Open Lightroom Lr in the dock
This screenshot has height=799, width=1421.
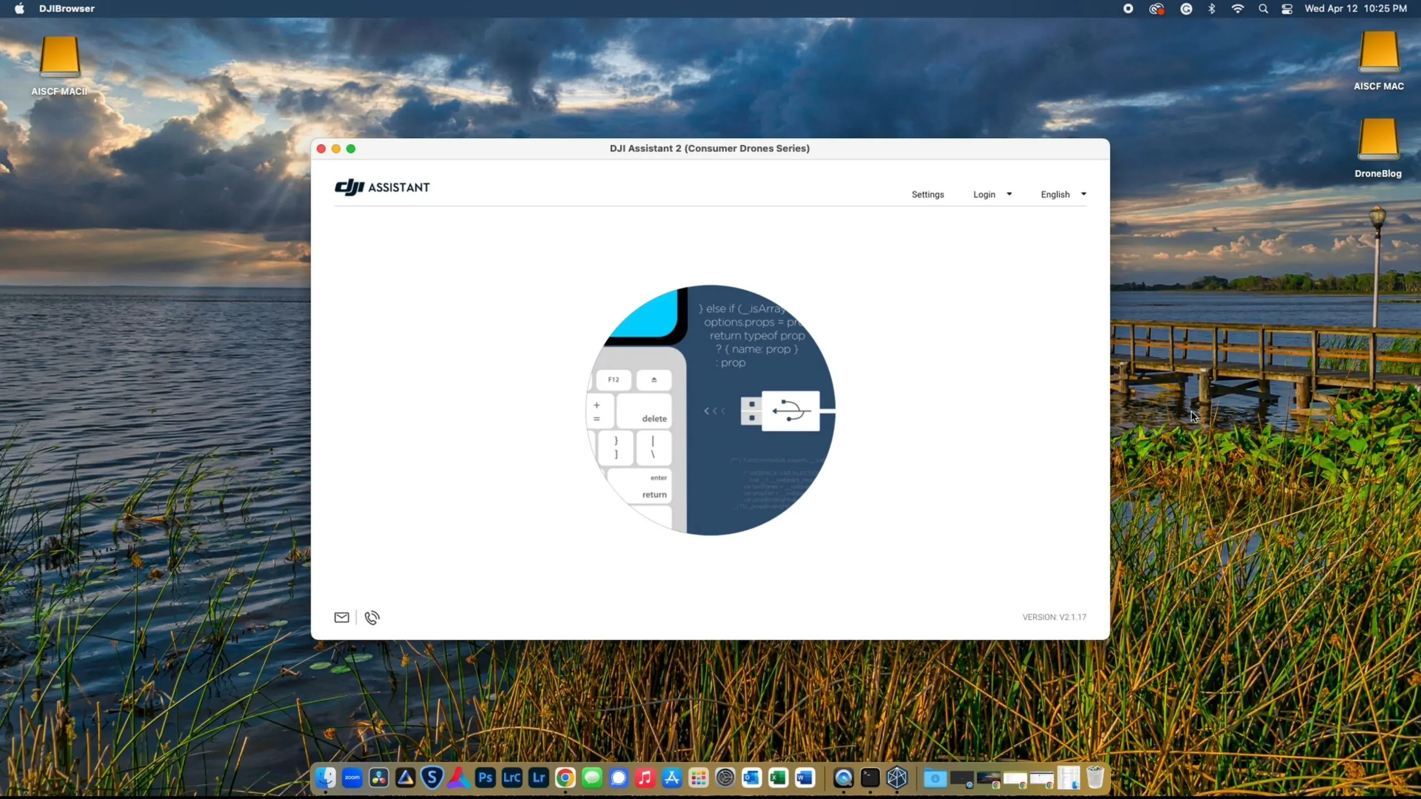538,777
